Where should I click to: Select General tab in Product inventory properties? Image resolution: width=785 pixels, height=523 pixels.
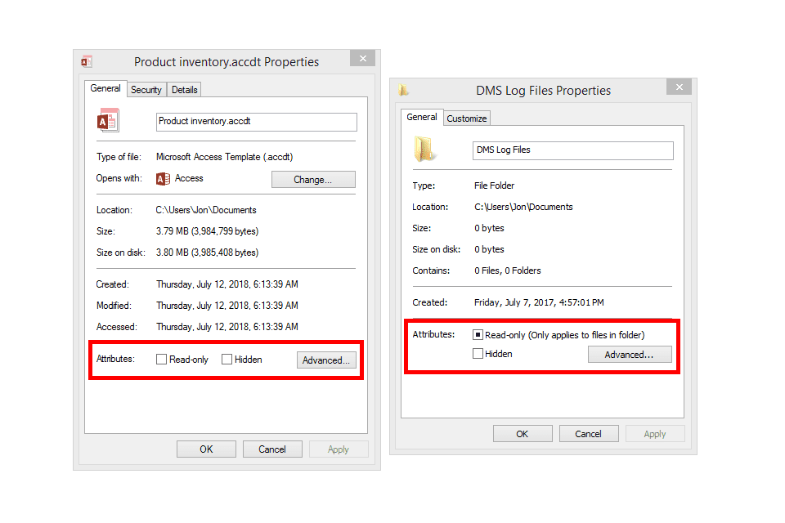tap(105, 89)
